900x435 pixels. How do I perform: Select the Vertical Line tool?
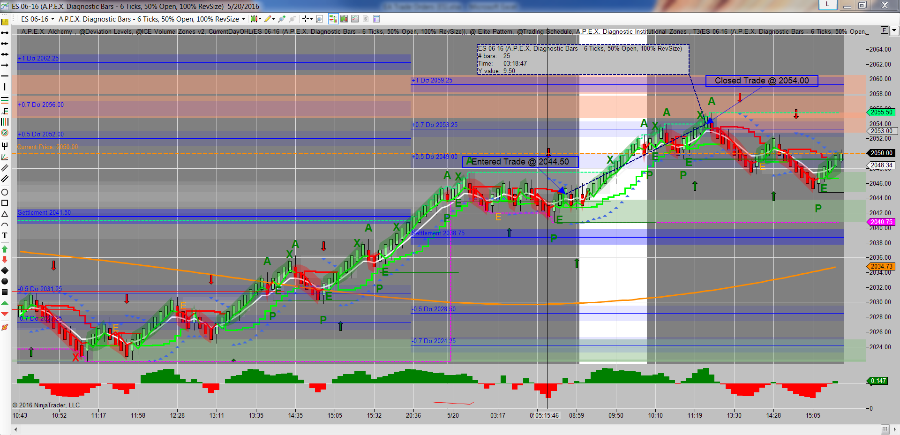[5, 87]
